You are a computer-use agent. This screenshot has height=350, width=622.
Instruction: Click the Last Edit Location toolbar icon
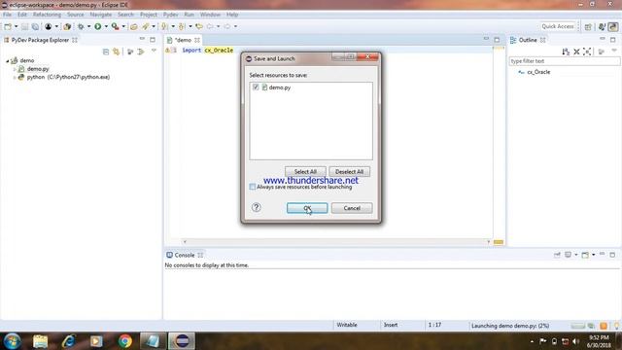pyautogui.click(x=199, y=26)
